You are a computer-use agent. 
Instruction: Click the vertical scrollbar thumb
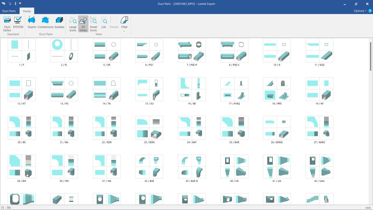[x=371, y=55]
